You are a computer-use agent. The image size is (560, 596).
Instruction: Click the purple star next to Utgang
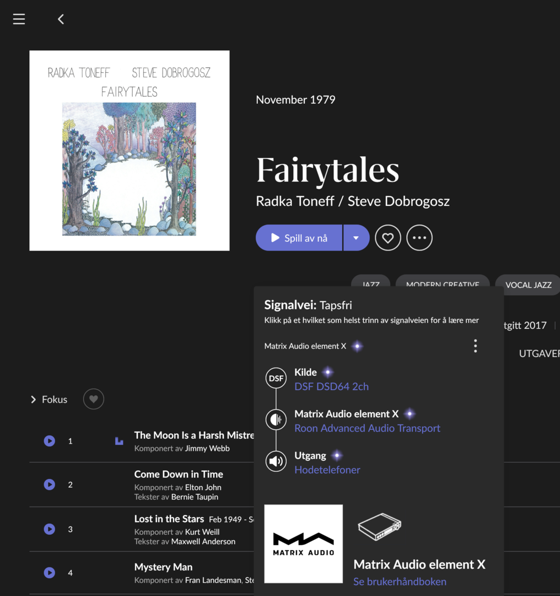[337, 455]
